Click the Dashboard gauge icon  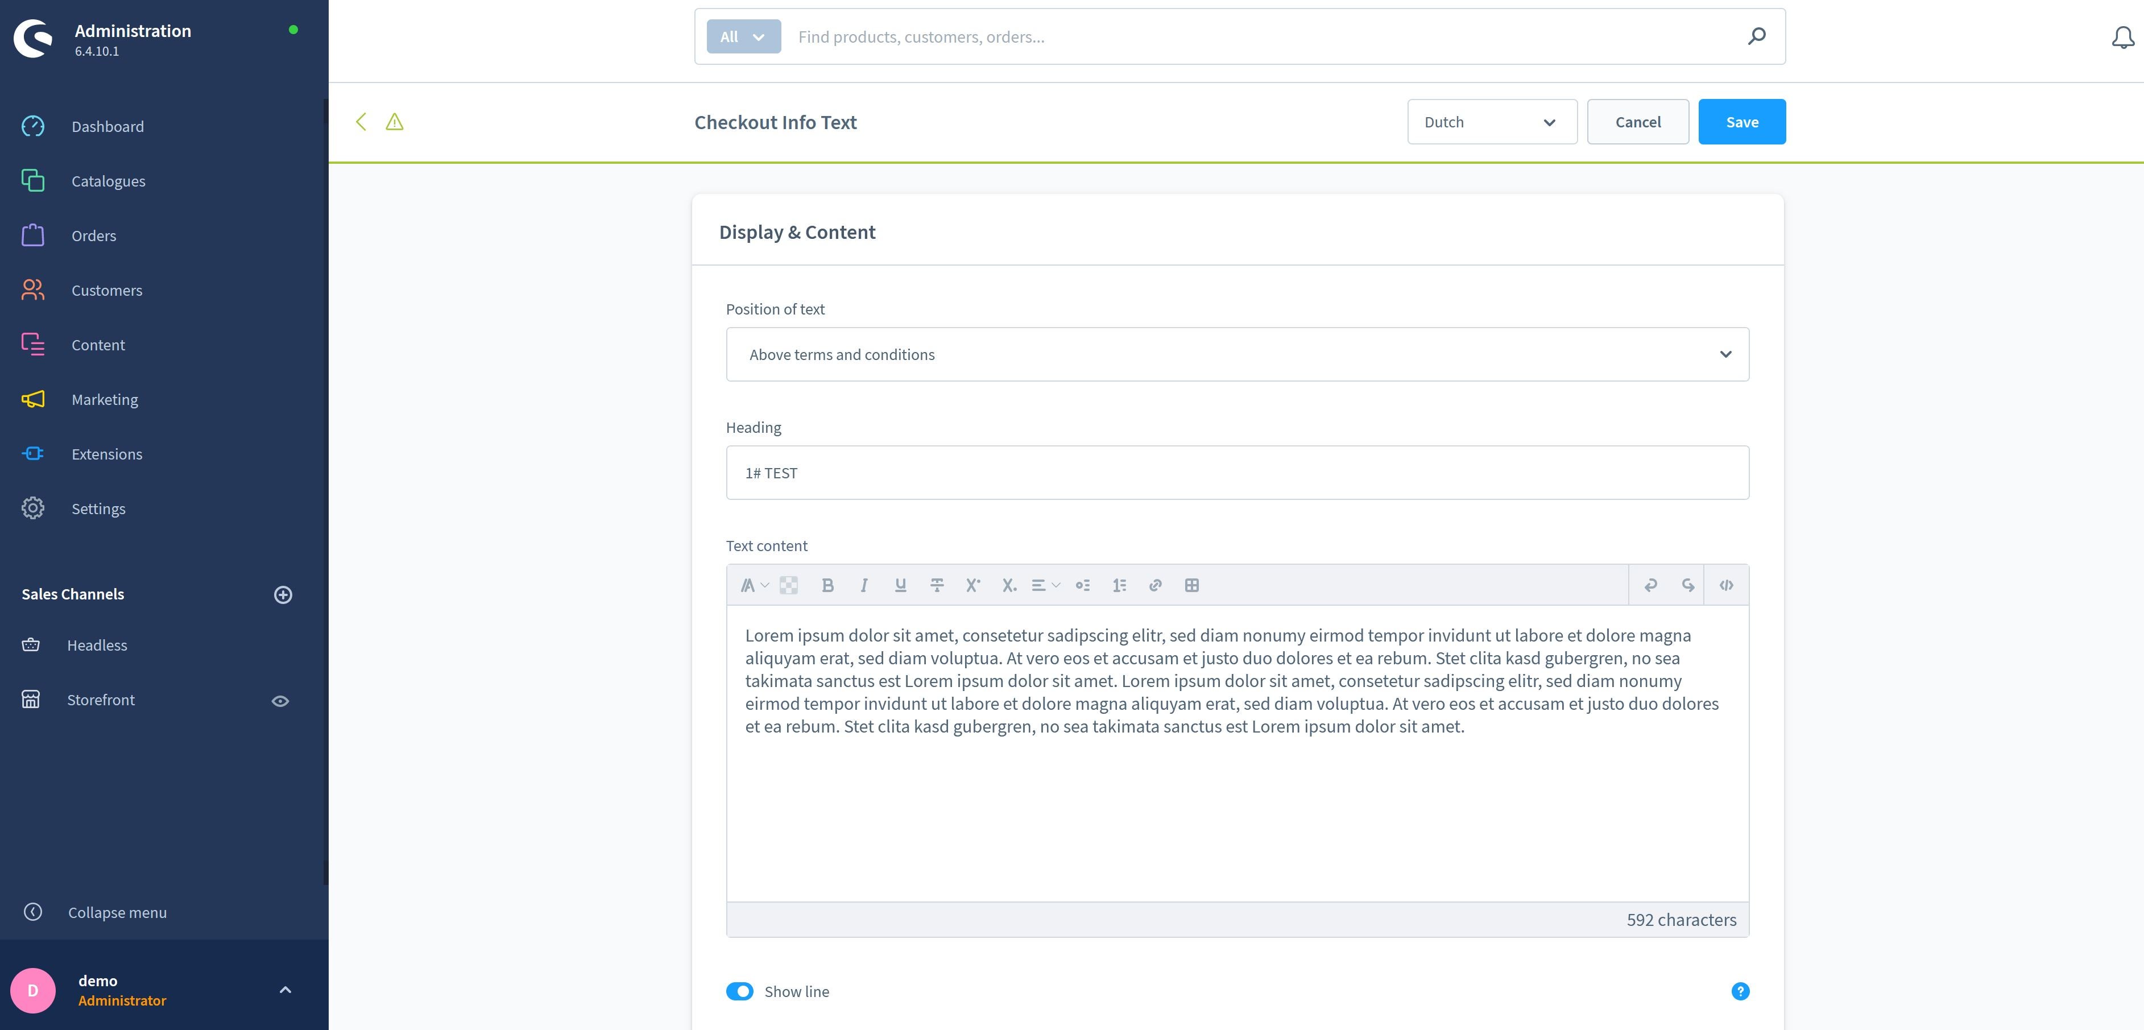32,127
